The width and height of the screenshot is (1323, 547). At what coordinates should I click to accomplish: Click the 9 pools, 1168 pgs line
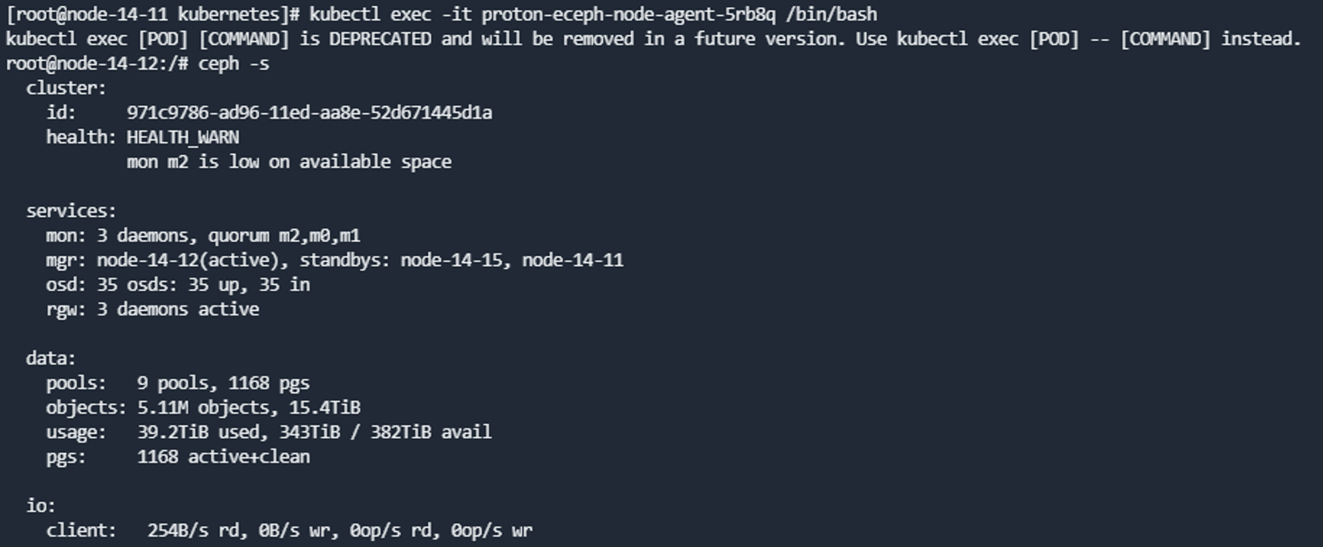point(178,382)
